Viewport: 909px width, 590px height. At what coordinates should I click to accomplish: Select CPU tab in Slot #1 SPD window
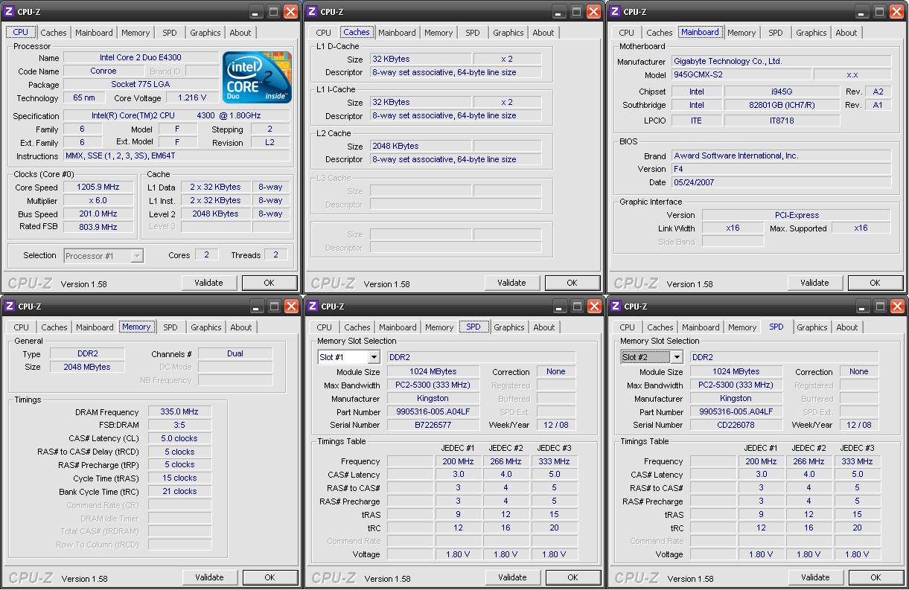325,327
